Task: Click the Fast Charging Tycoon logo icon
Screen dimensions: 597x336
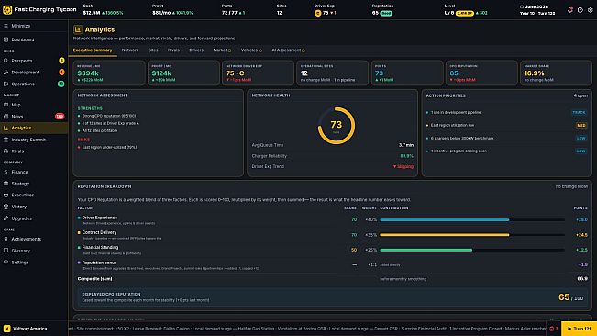Action: pos(7,10)
